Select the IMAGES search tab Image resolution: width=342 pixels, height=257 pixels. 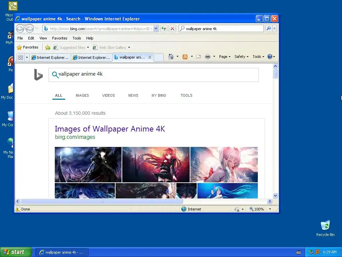click(x=82, y=95)
